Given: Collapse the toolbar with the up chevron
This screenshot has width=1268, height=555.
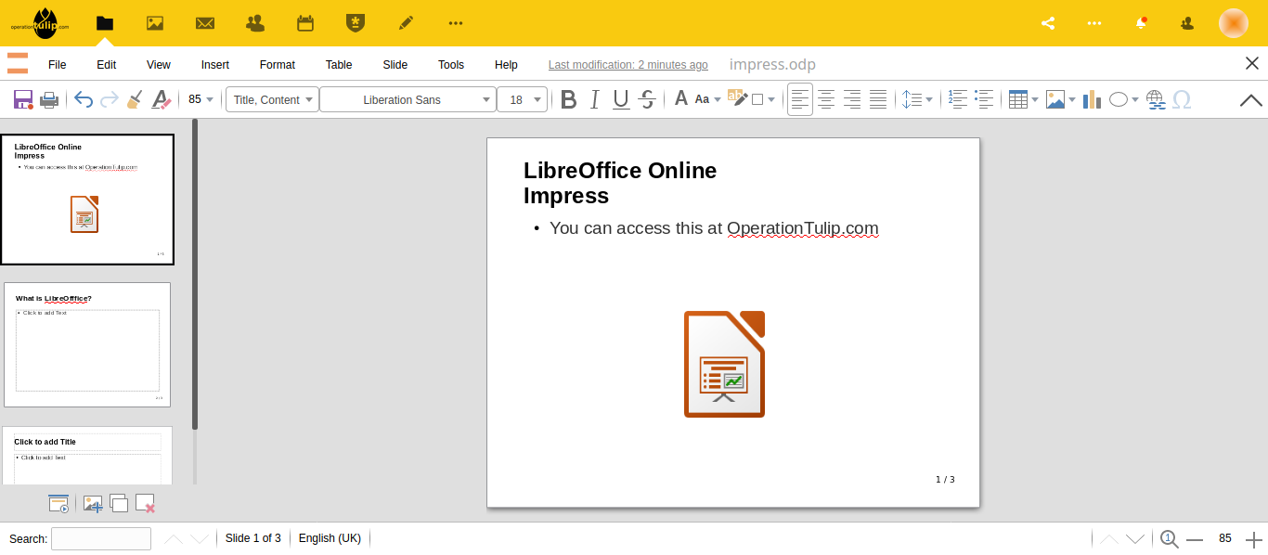Looking at the screenshot, I should (1250, 100).
